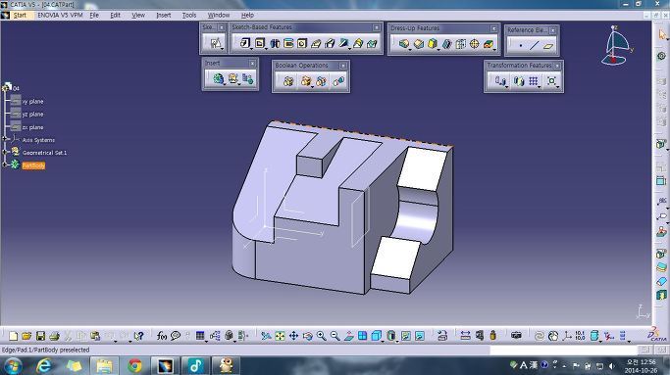The image size is (670, 375).
Task: Open the File menu
Action: [94, 15]
